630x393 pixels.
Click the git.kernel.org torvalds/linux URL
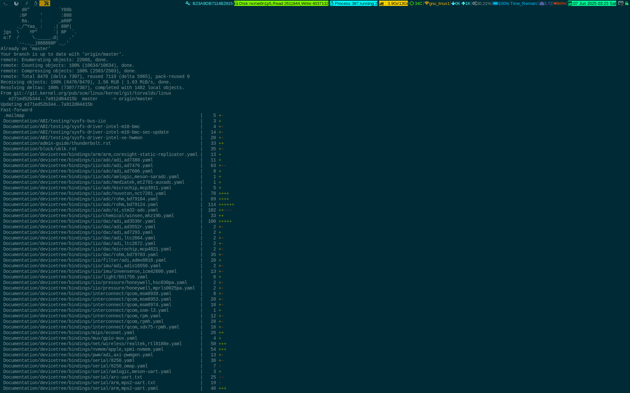(93, 93)
